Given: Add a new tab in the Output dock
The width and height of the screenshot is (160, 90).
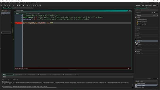Looking at the screenshot, I should pos(78,75).
